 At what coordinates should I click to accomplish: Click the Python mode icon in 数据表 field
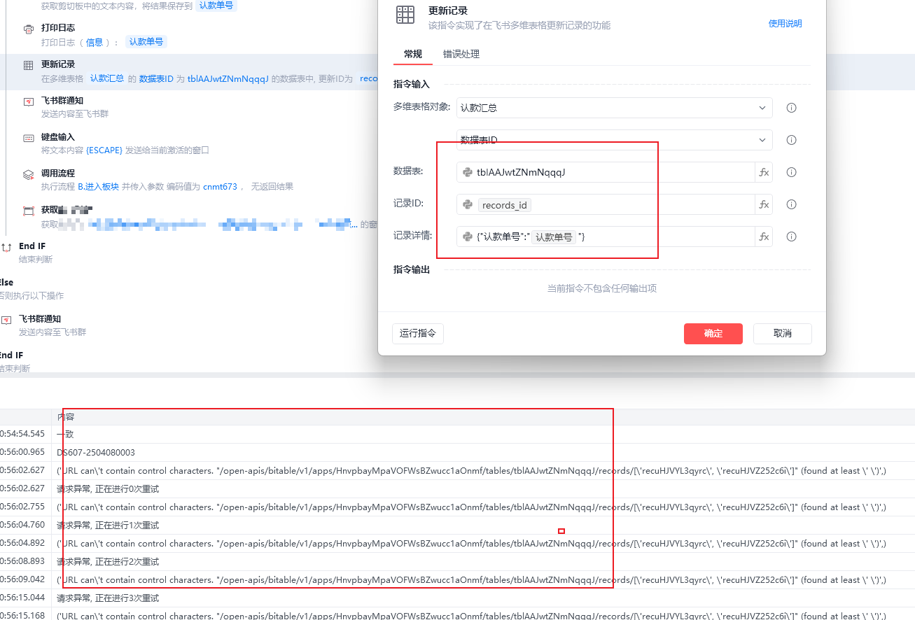[x=468, y=172]
